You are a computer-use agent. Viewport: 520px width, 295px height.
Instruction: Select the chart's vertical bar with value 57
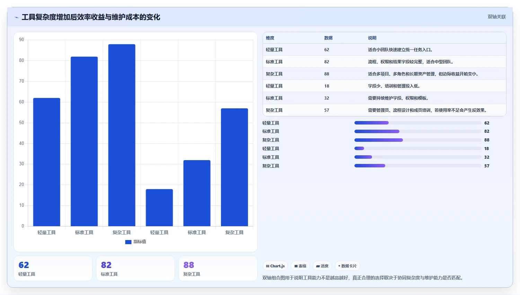(235, 167)
